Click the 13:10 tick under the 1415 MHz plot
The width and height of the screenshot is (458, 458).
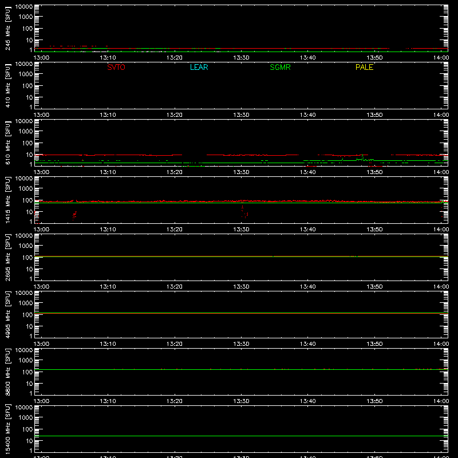point(108,230)
